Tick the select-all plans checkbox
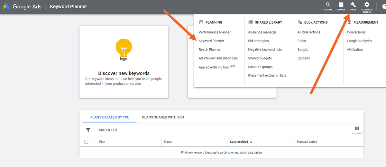The height and width of the screenshot is (167, 386). [86, 142]
